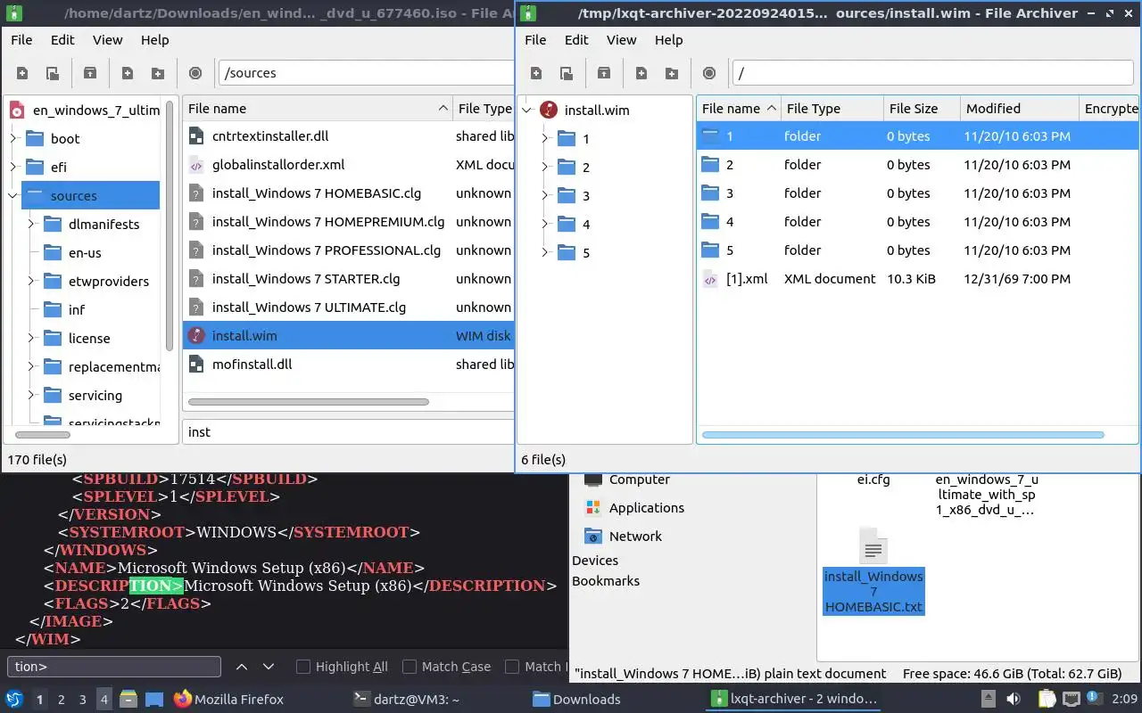Open the volume control tray icon
Image resolution: width=1142 pixels, height=713 pixels.
click(x=1014, y=699)
